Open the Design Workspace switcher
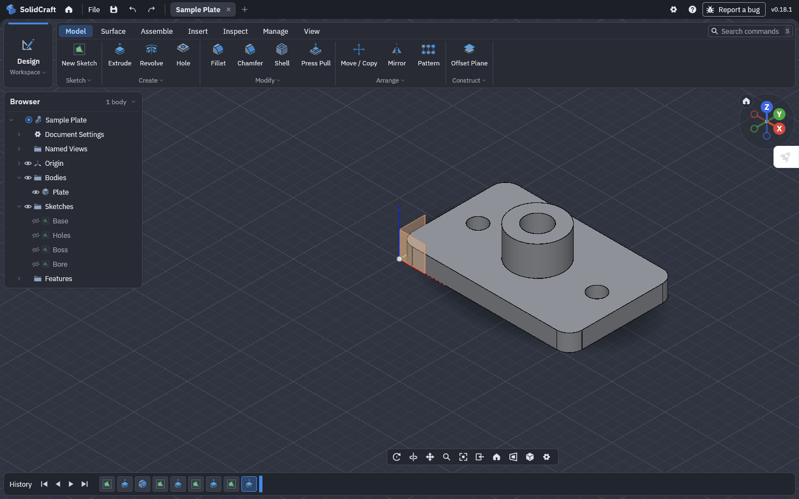The height and width of the screenshot is (499, 799). tap(28, 55)
